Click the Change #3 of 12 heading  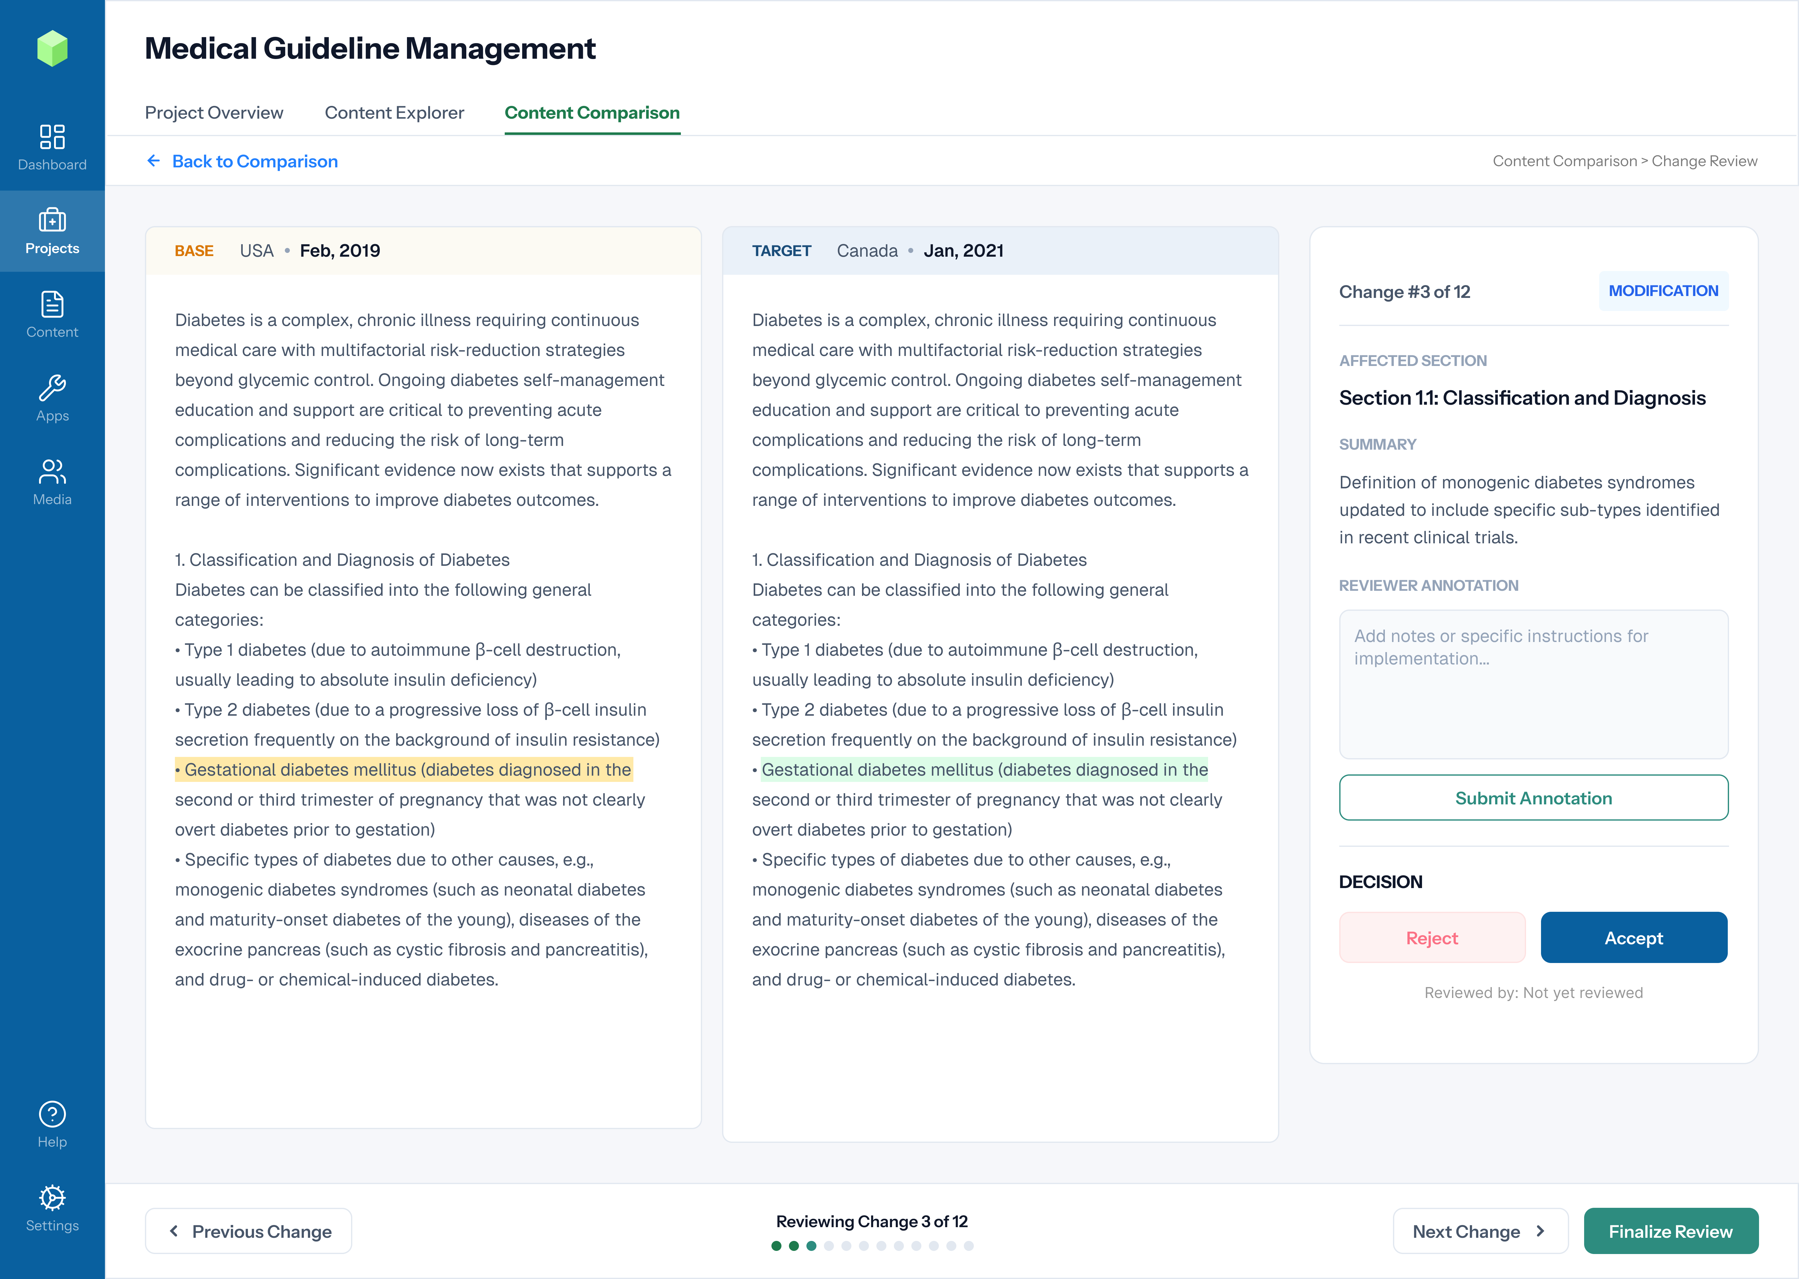(x=1405, y=292)
